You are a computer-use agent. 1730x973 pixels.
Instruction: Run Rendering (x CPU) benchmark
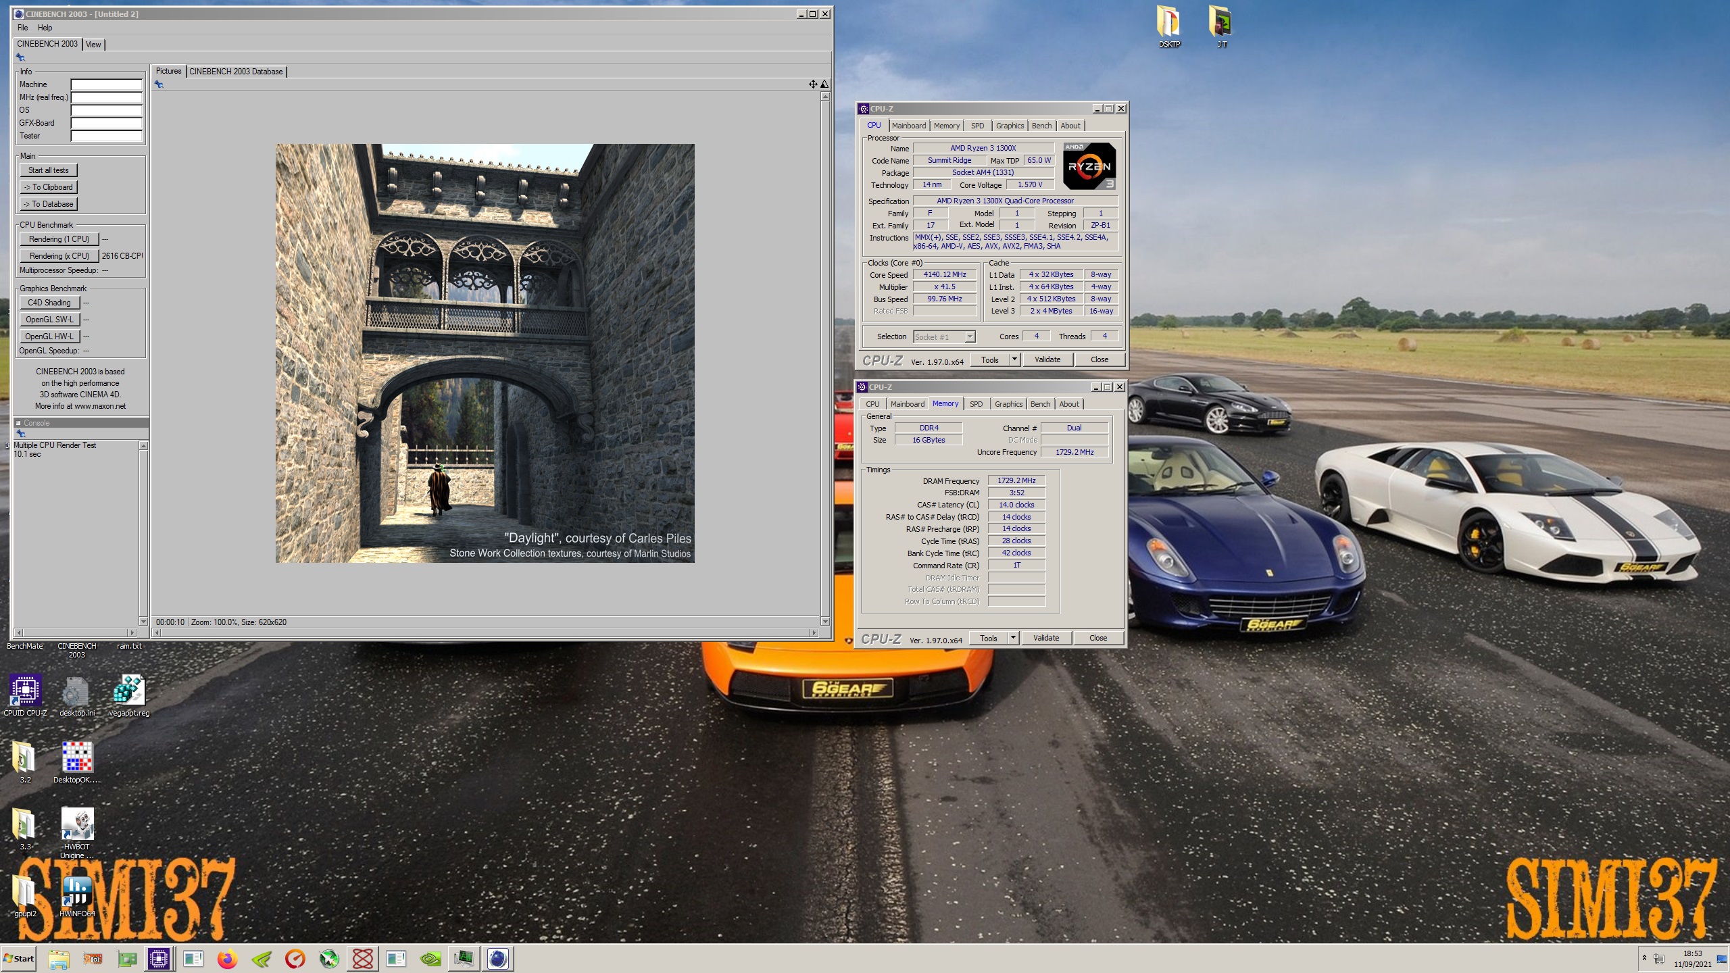[59, 256]
